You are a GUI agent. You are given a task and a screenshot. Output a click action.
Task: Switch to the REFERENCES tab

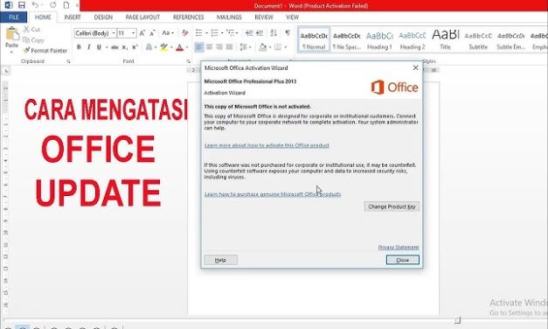[189, 17]
